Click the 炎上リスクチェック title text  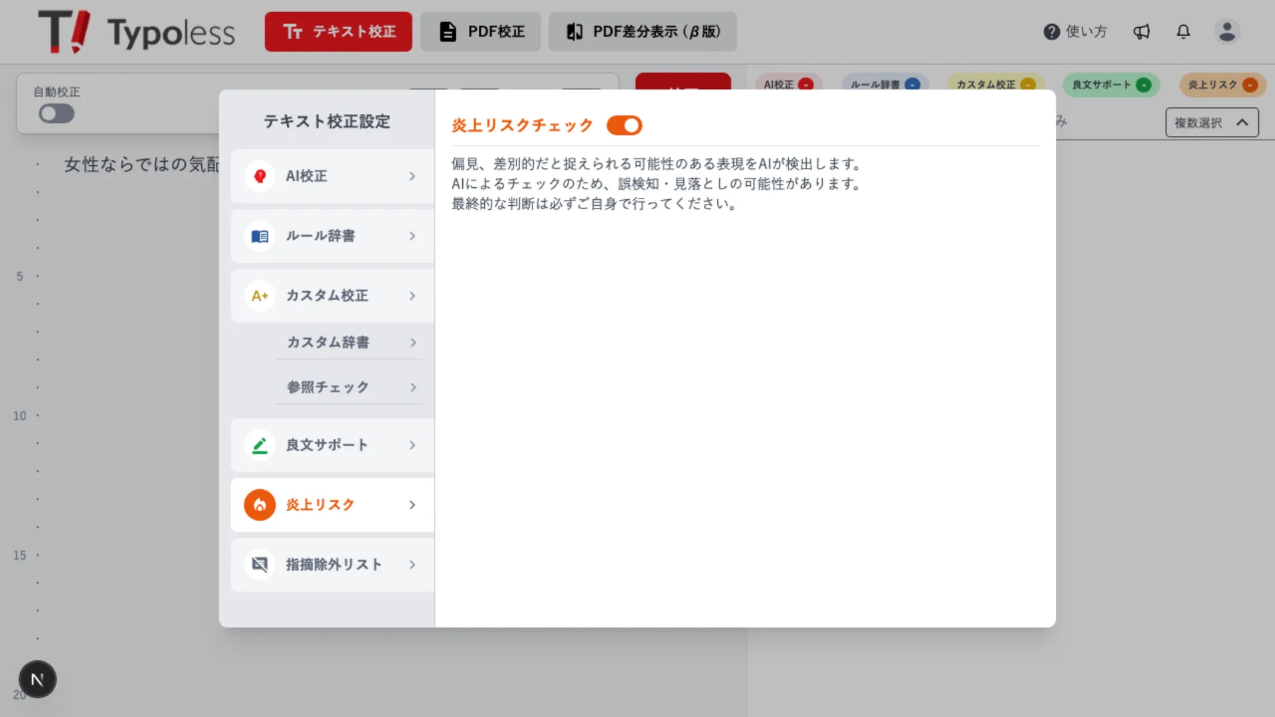point(523,125)
